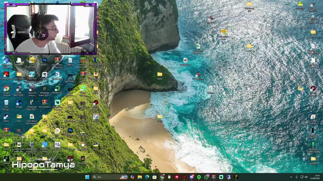
Task: Open Google Chrome desktop shortcut
Action: 6,91
